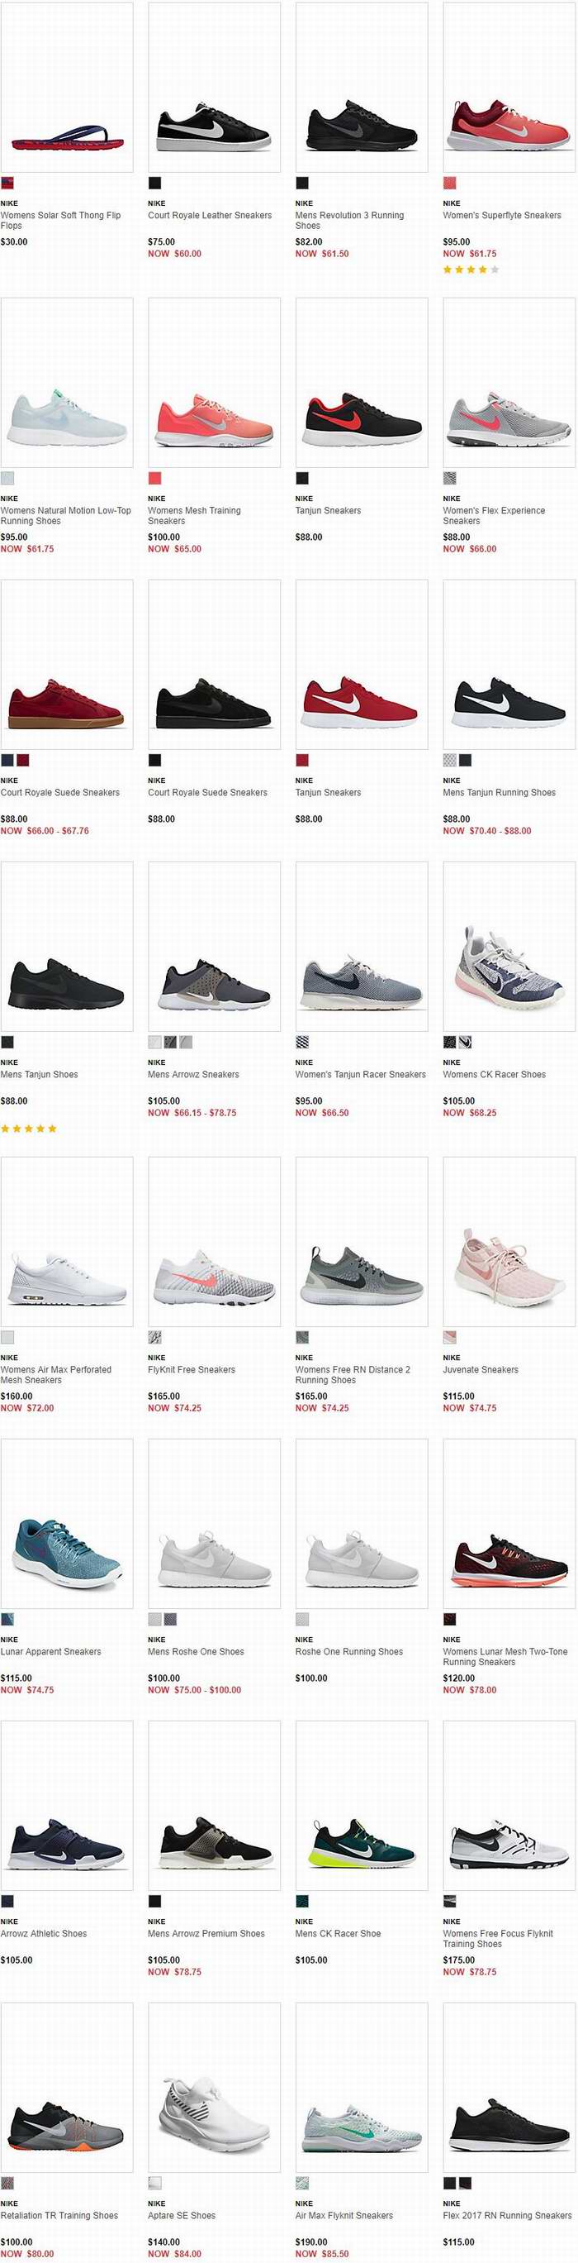The image size is (578, 2263).
Task: Select the second swatch under Womens CK Racer Shoes
Action: click(465, 1043)
